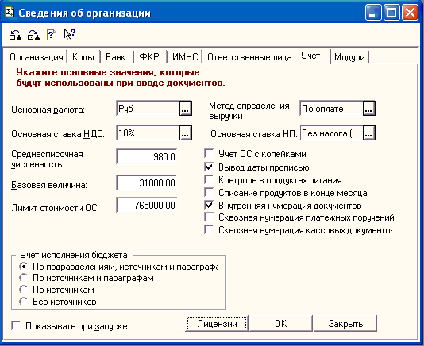
Task: Check Списание продуктов в конце месяца
Action: [x=209, y=193]
